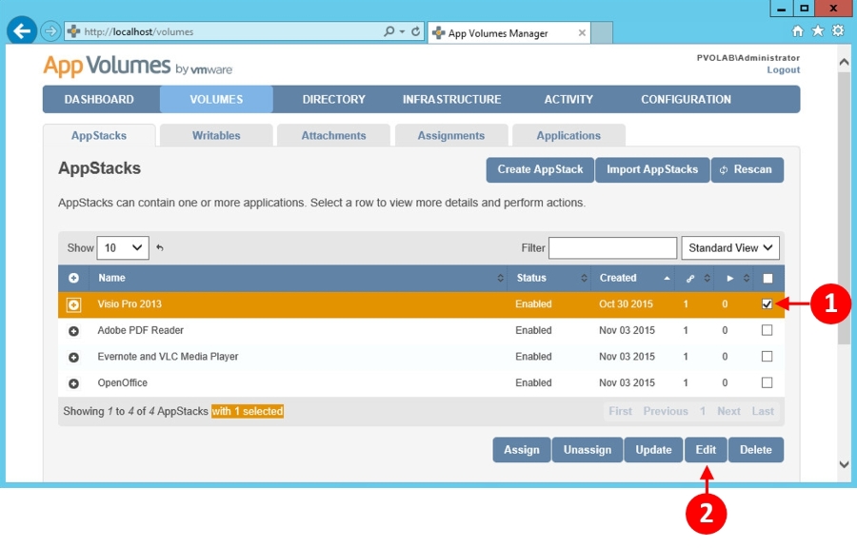
Task: Click the First pagination link
Action: pos(620,411)
